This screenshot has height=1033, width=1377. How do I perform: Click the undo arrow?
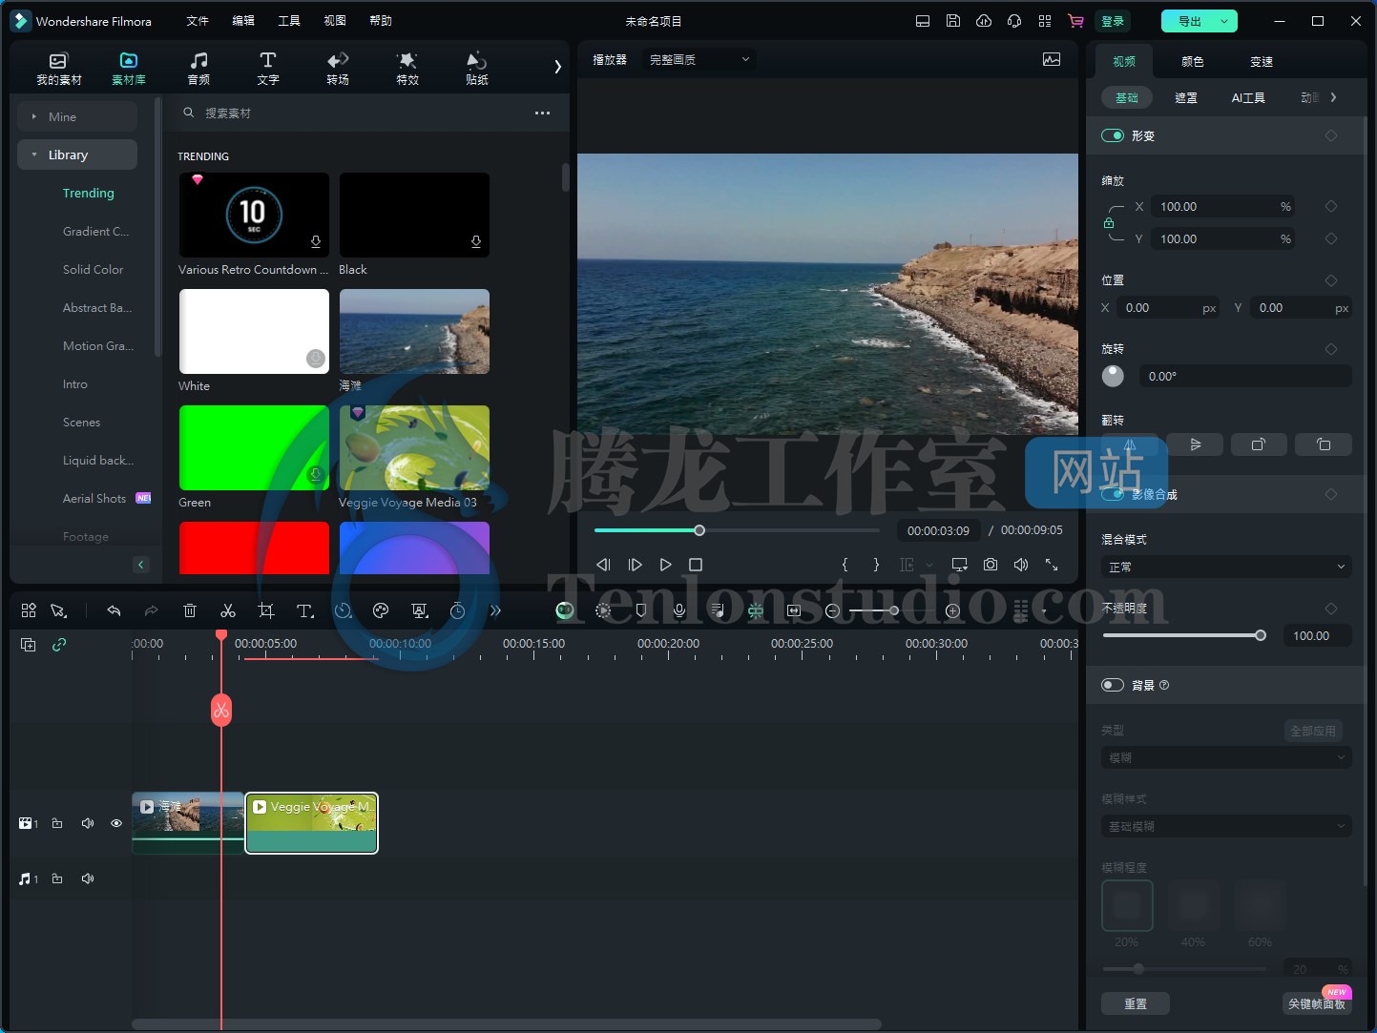click(x=114, y=610)
